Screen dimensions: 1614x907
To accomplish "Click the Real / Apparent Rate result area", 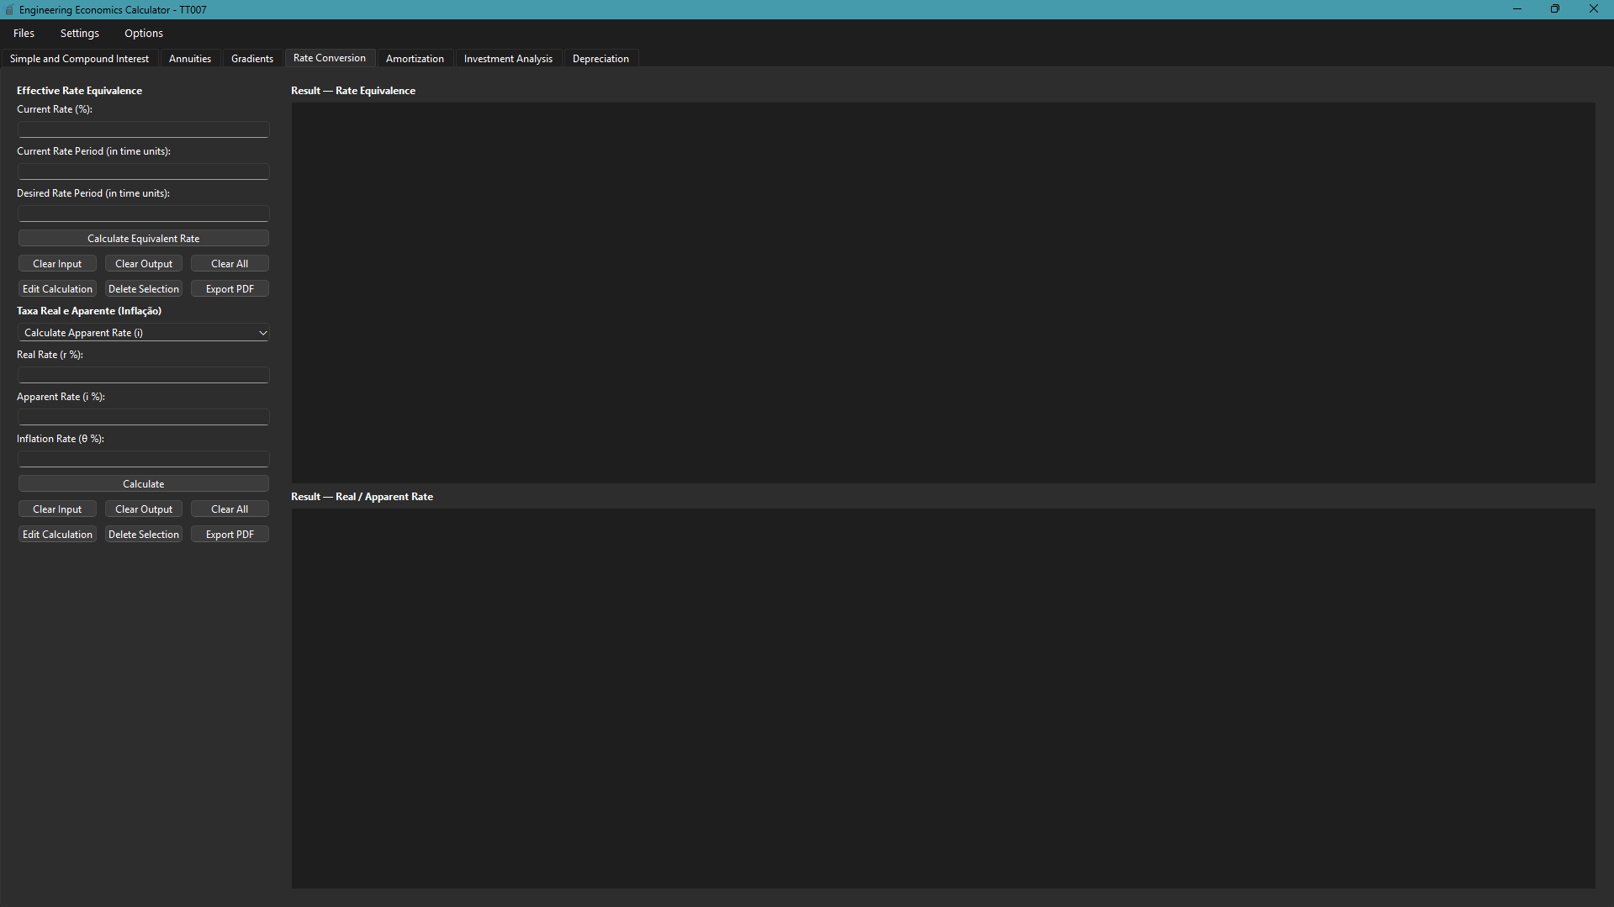I will pyautogui.click(x=943, y=699).
